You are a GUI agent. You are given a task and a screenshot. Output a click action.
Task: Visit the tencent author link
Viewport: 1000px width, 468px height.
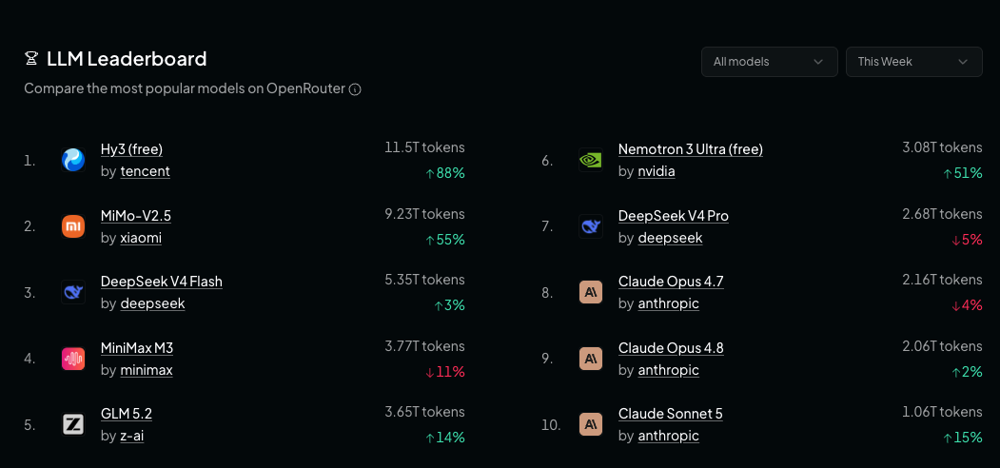pyautogui.click(x=146, y=171)
